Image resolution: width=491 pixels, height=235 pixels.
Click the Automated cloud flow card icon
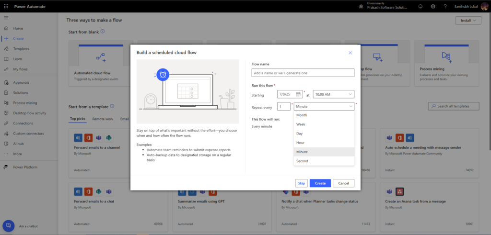[x=101, y=57]
